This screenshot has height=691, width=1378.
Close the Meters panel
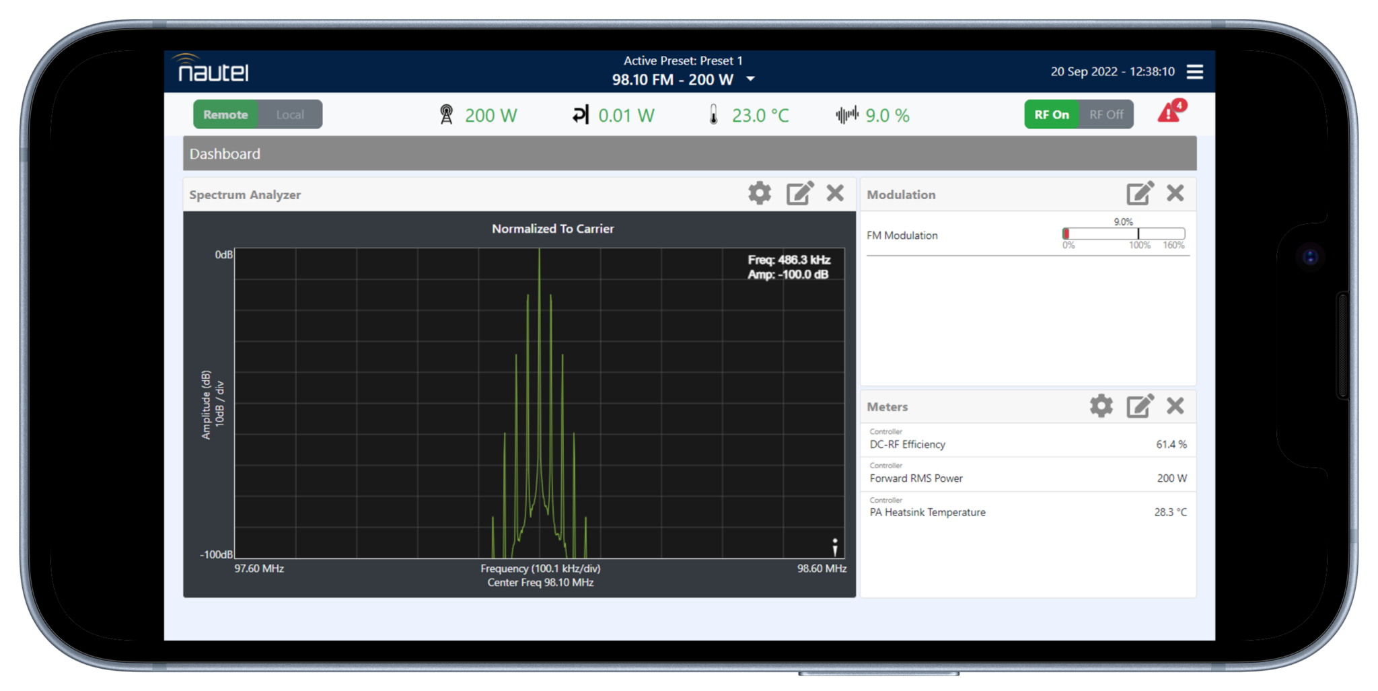1175,406
